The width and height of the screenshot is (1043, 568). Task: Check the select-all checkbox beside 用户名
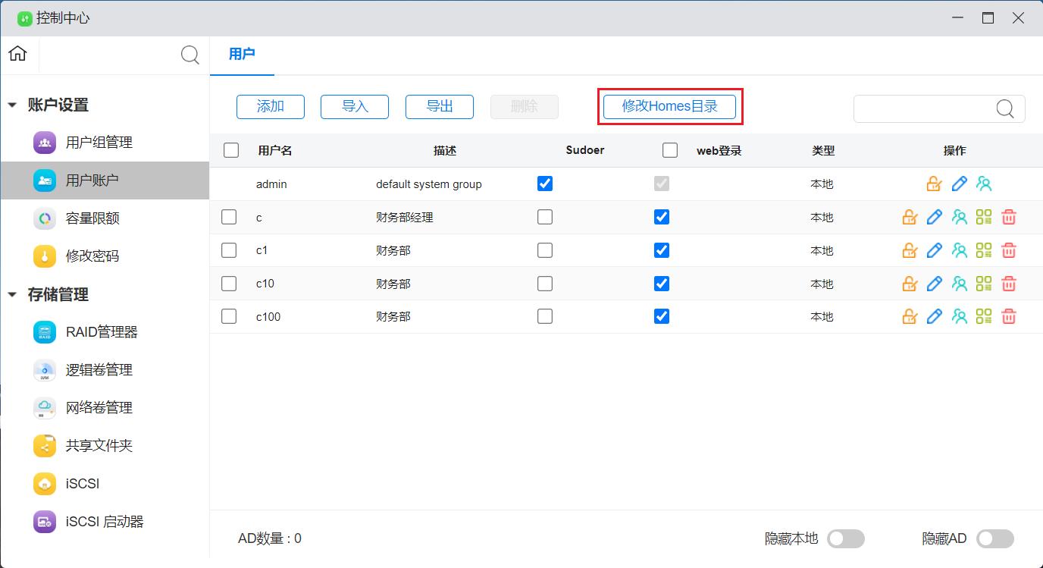pyautogui.click(x=231, y=150)
